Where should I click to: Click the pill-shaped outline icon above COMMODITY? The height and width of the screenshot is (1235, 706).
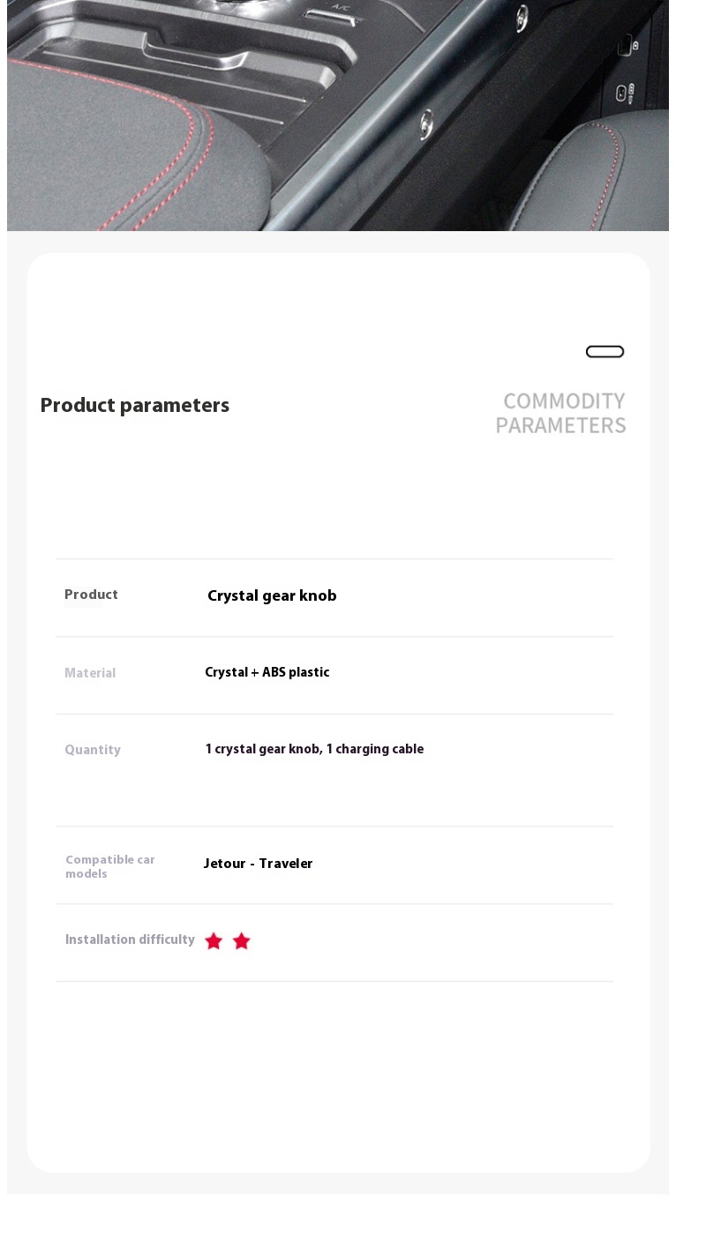click(605, 352)
